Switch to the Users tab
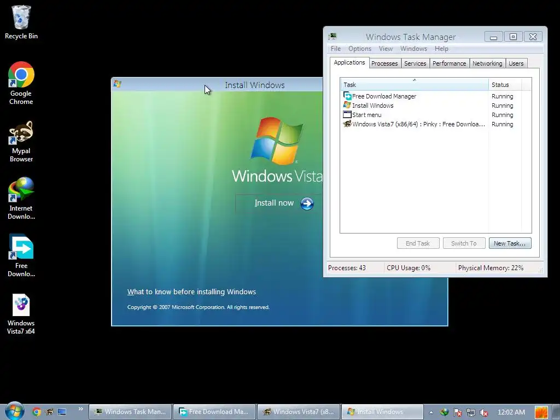 click(x=516, y=63)
